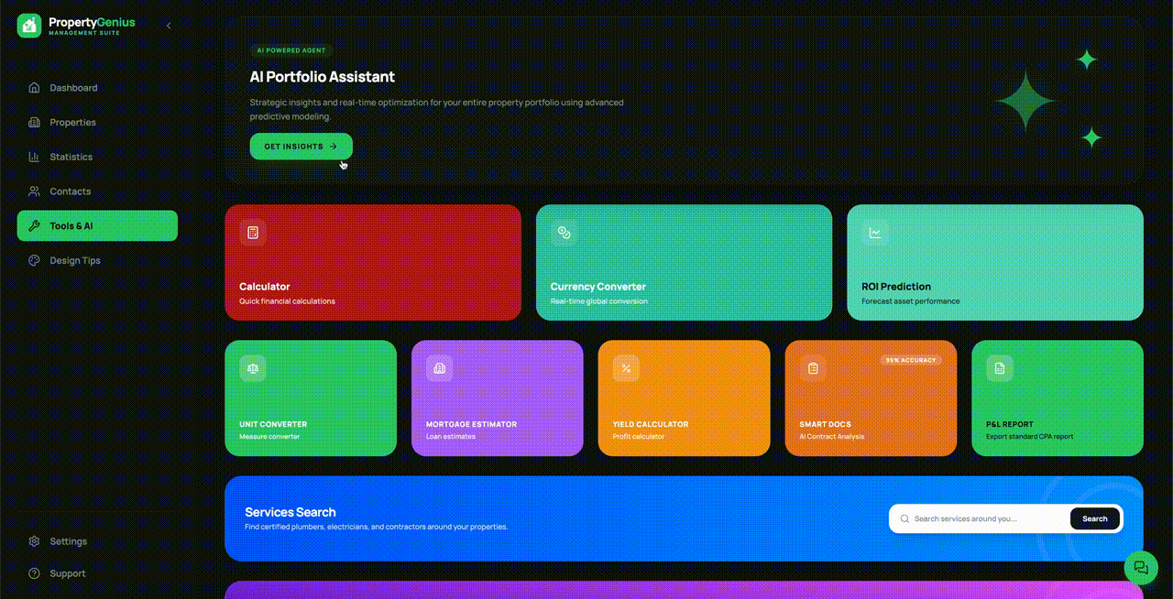
Task: Click the Forecast asset performance subtitle
Action: (x=911, y=301)
